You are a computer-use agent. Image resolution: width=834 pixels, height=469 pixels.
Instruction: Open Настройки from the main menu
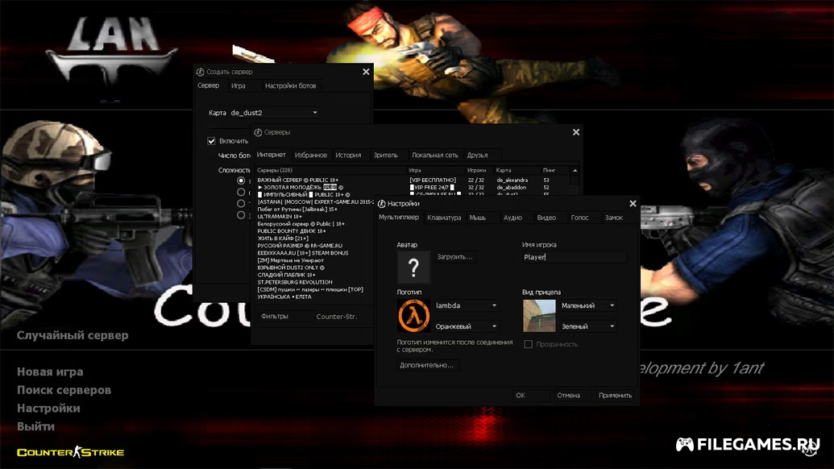click(48, 408)
